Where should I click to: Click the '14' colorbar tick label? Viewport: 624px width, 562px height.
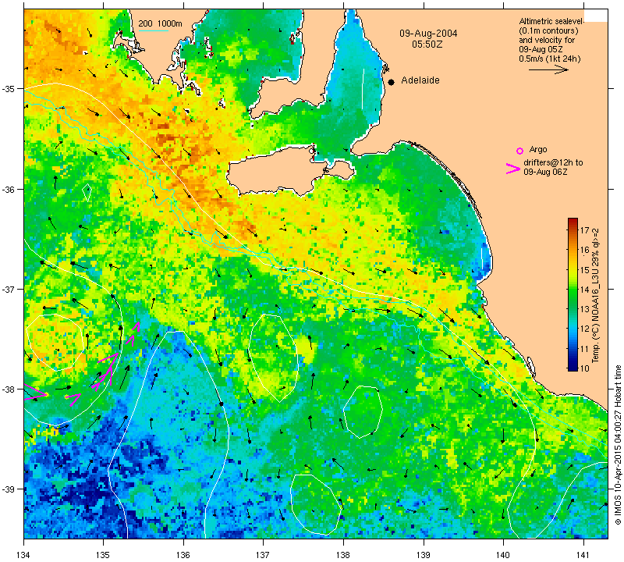tap(584, 290)
